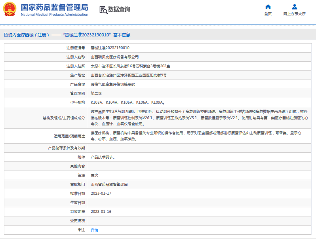Click the 适用范围/预期用途 label
Viewport: 316px width, 239px height.
(x=69, y=136)
